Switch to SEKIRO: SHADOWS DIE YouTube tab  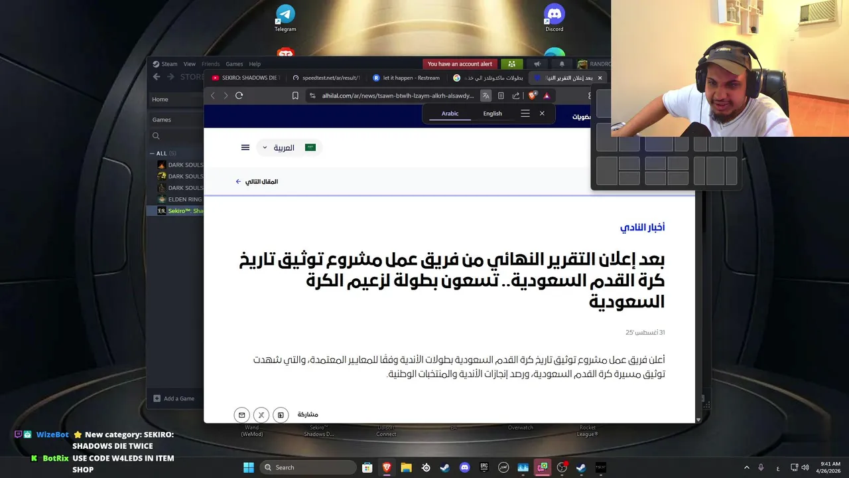[x=245, y=78]
